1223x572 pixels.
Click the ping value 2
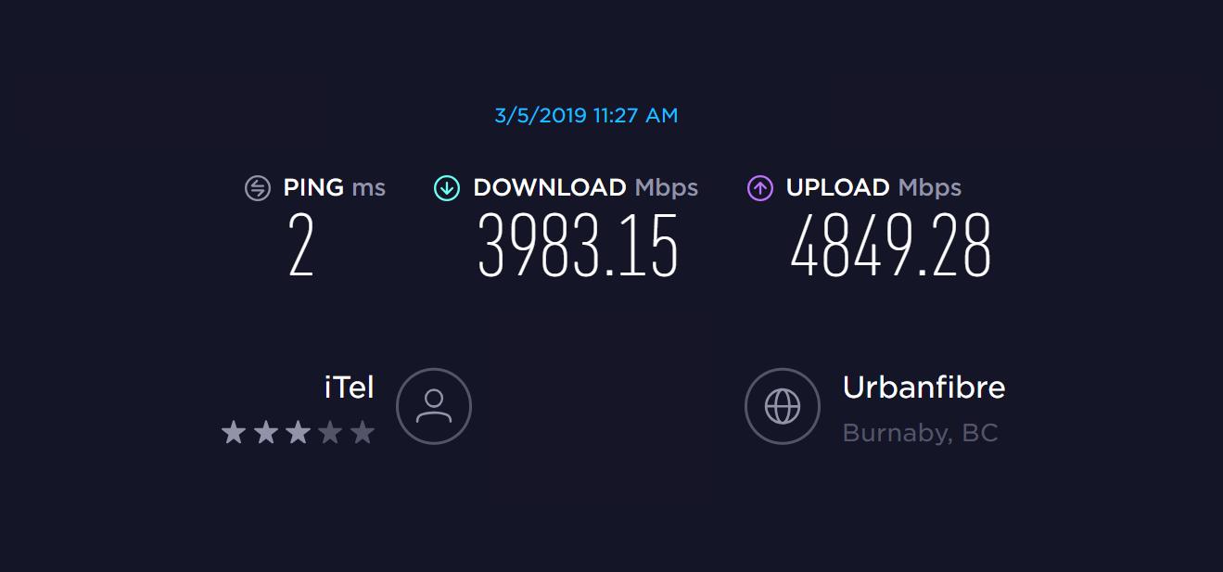(x=301, y=247)
